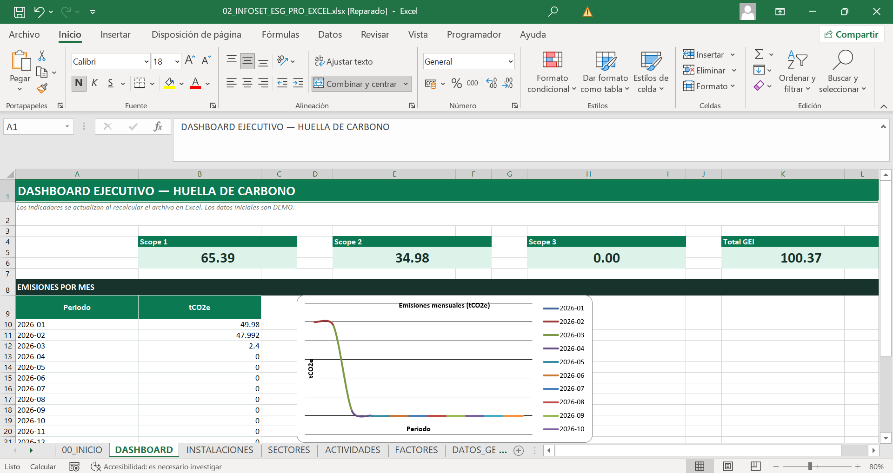Open the FACTORES sheet tab
Screen dimensions: 893x473
click(416, 450)
